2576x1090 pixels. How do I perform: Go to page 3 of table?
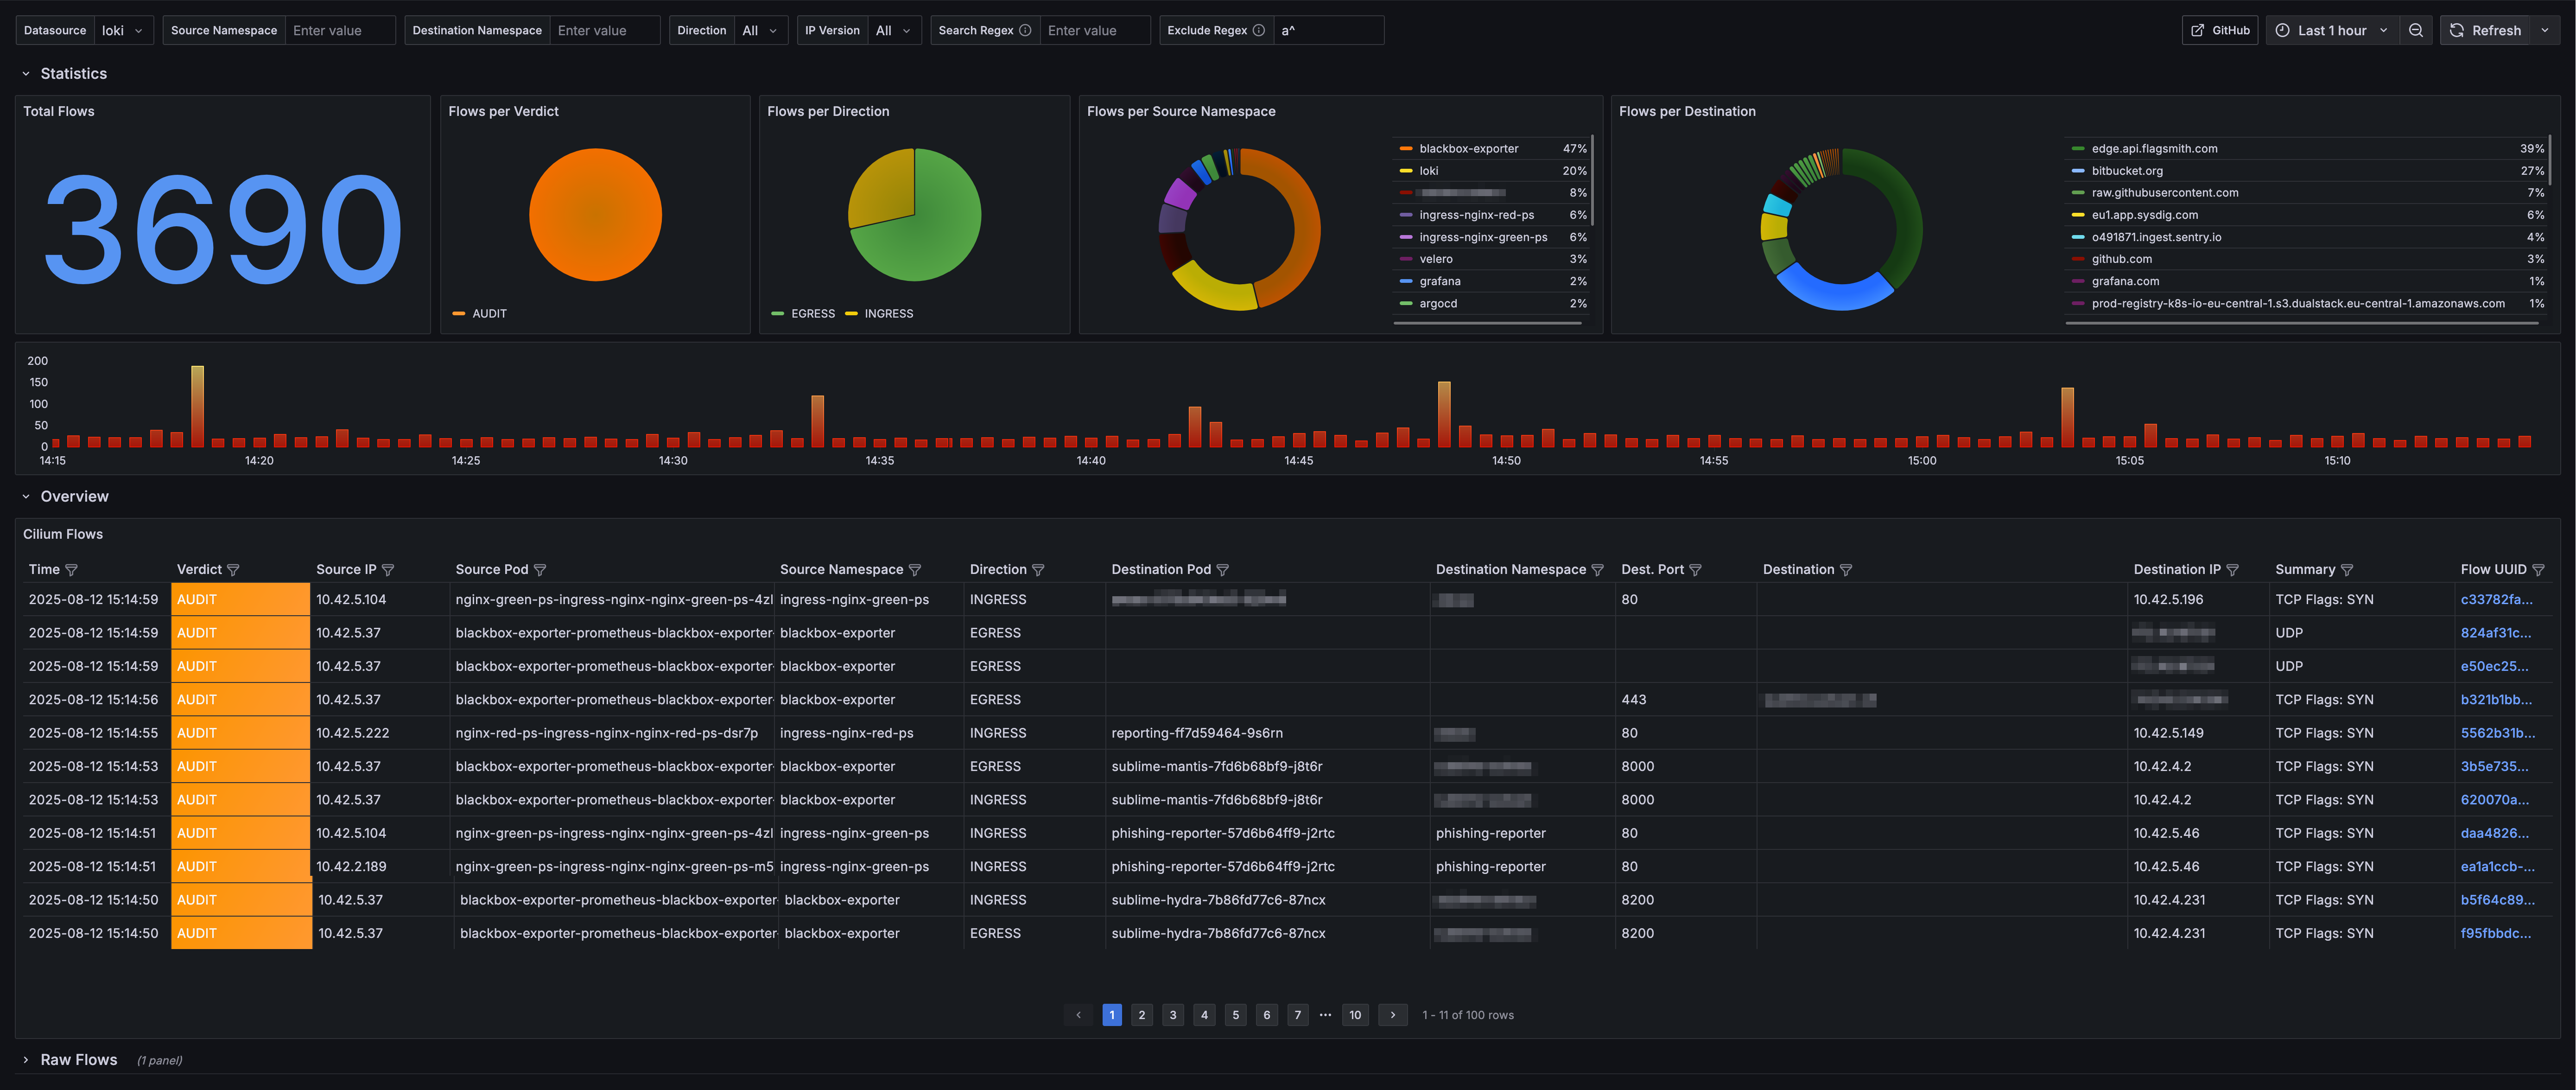point(1173,1015)
